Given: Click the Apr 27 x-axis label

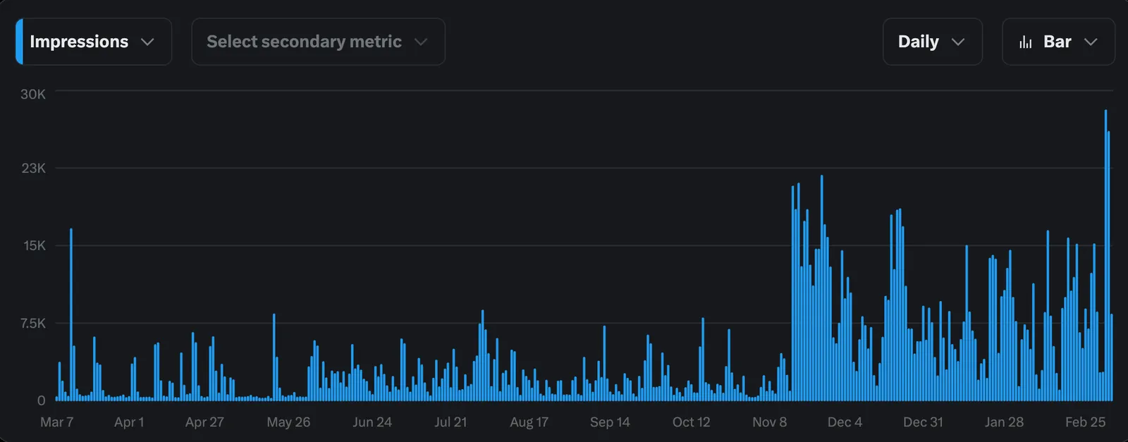Looking at the screenshot, I should 204,422.
